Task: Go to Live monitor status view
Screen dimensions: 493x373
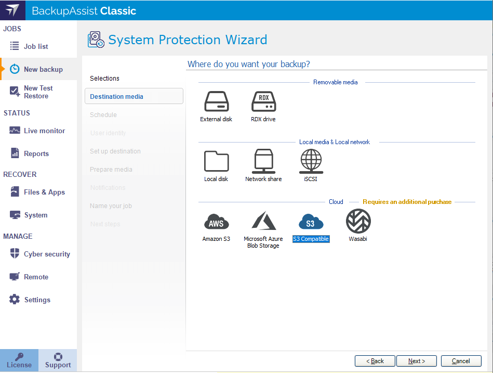Action: 44,131
